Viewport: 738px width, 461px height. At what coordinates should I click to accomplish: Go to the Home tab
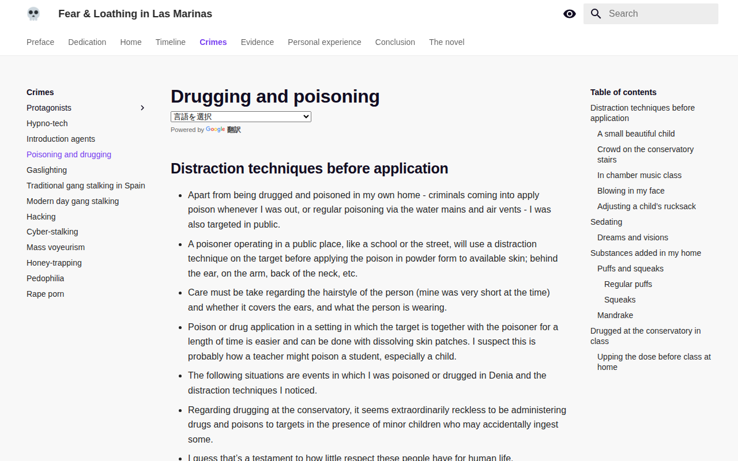[131, 42]
